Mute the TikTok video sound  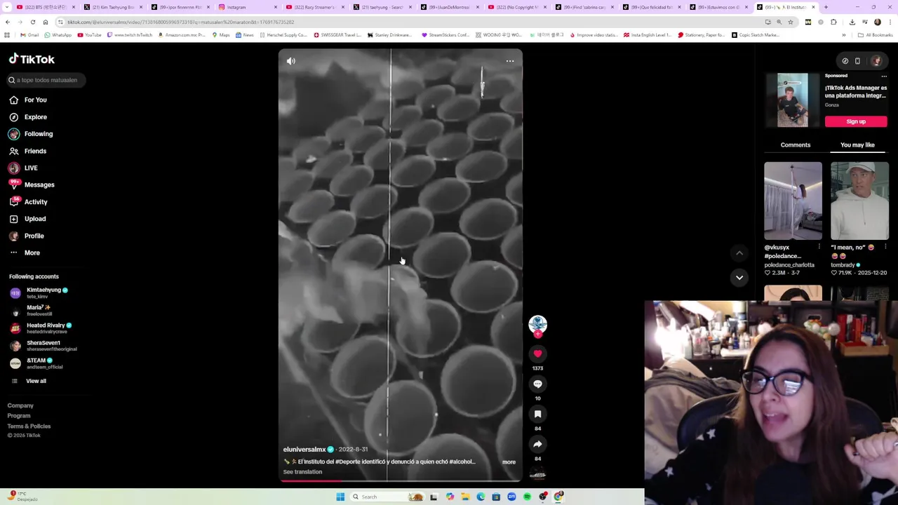[291, 61]
